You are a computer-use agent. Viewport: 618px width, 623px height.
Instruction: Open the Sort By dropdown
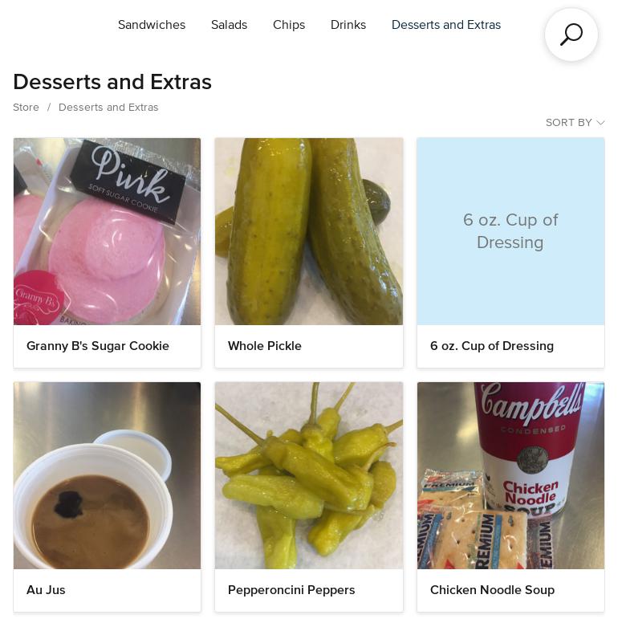[x=575, y=122]
